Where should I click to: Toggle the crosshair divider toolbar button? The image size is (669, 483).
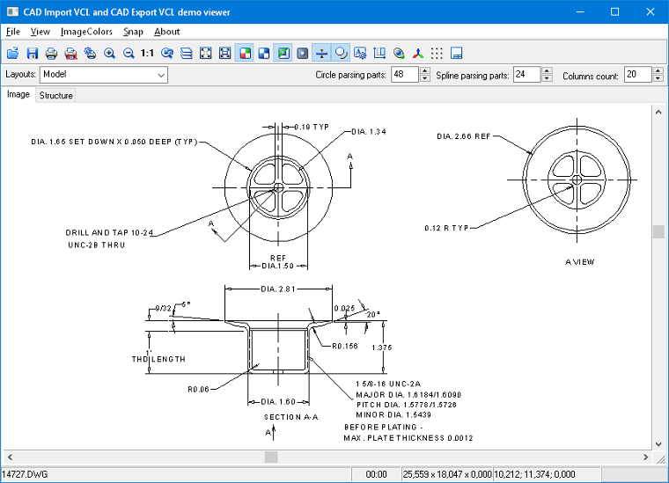(x=321, y=53)
